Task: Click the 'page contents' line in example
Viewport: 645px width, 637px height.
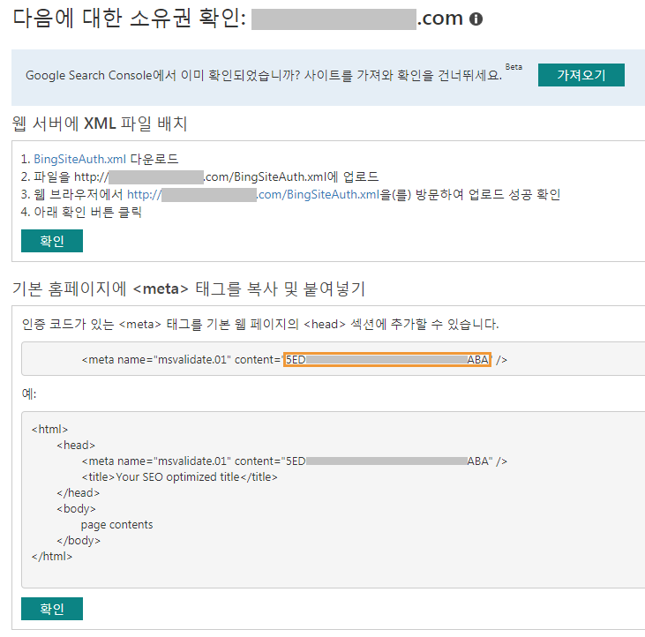Action: pyautogui.click(x=116, y=525)
